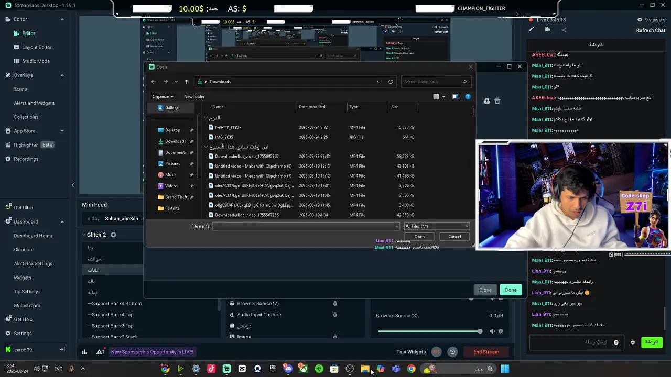Click the Done button
Viewport: 671px width, 377px height.
point(511,290)
